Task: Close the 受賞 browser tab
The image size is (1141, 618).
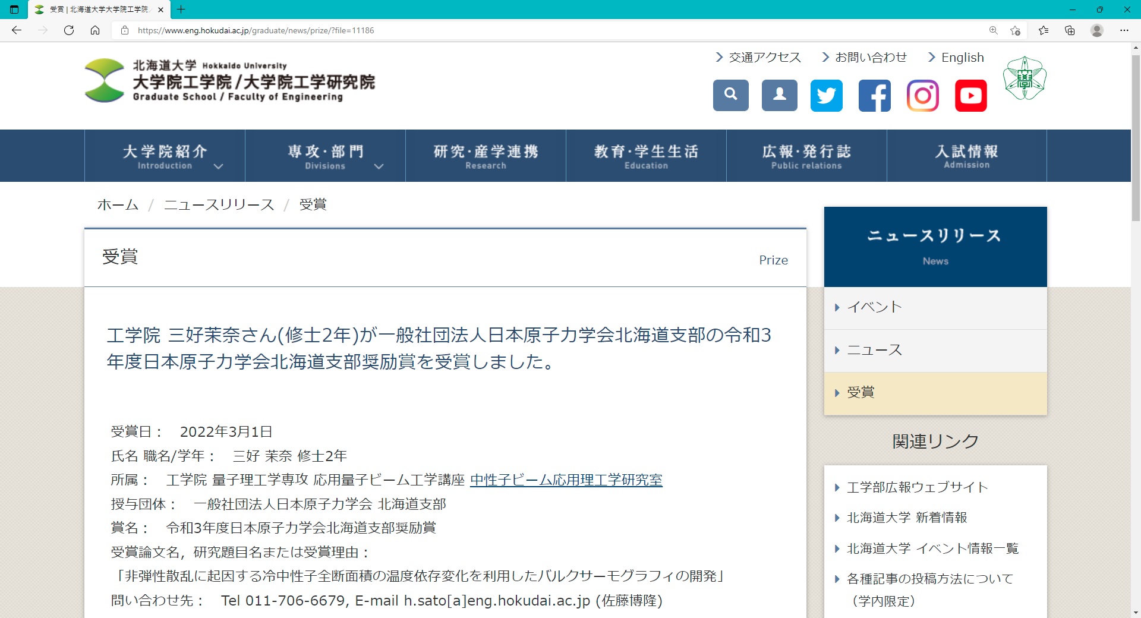Action: point(160,10)
